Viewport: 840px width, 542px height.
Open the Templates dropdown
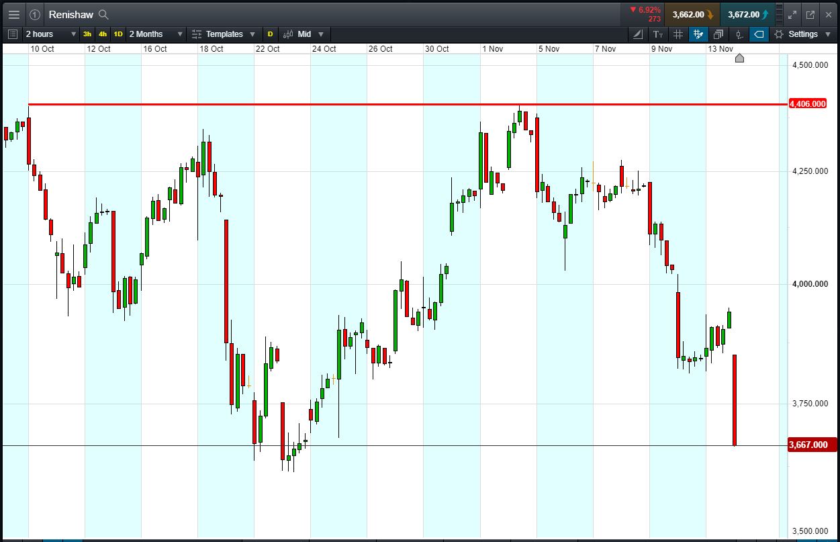[224, 34]
